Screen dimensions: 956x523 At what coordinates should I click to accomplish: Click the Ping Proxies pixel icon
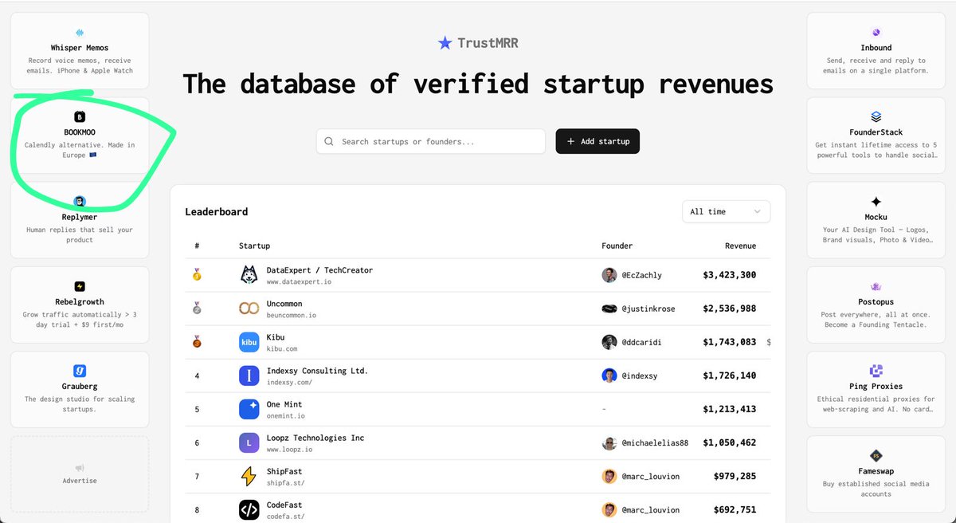876,371
